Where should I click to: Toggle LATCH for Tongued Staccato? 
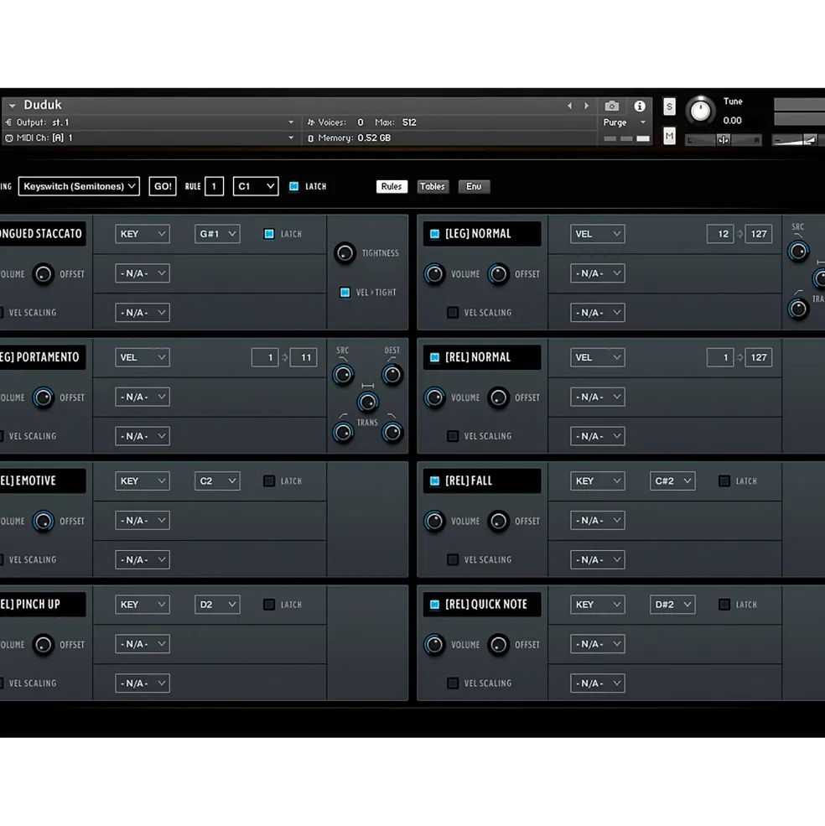(268, 234)
